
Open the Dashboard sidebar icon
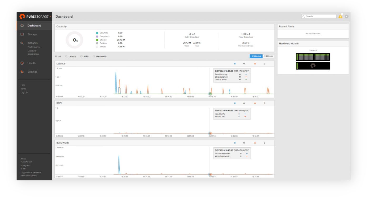22,26
